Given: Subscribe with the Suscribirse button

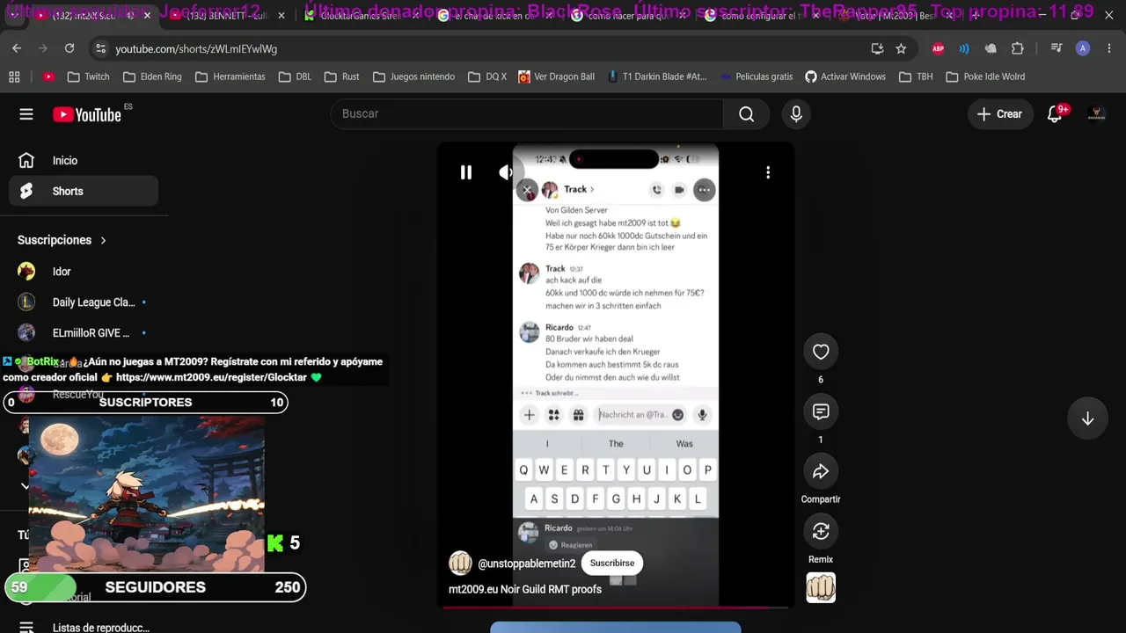Looking at the screenshot, I should click(x=612, y=563).
